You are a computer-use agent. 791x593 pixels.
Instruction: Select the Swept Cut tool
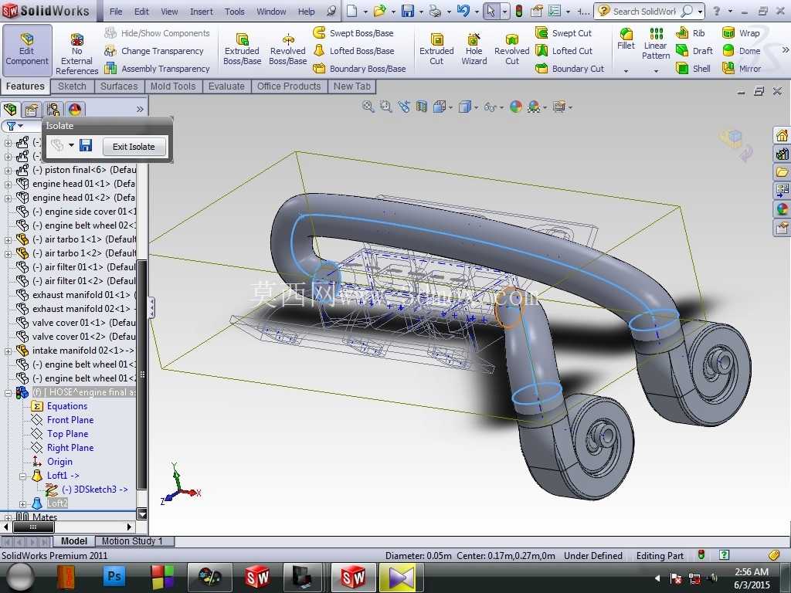click(x=563, y=33)
